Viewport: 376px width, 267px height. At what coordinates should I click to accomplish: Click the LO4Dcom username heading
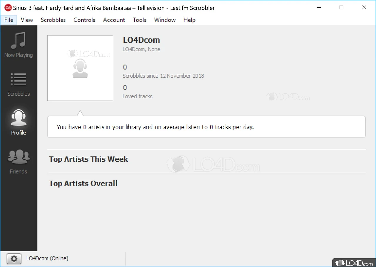[x=141, y=40]
